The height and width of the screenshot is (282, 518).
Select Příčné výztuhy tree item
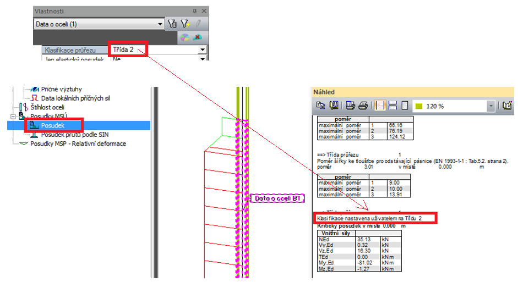click(62, 90)
